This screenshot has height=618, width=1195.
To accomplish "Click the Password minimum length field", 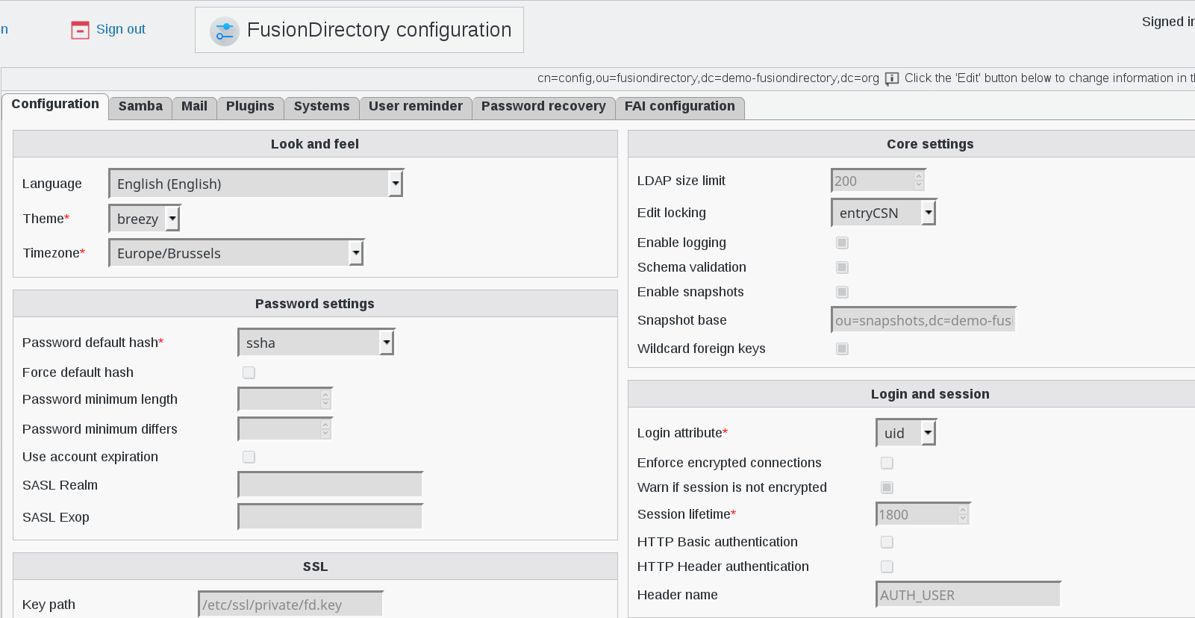I will point(285,399).
